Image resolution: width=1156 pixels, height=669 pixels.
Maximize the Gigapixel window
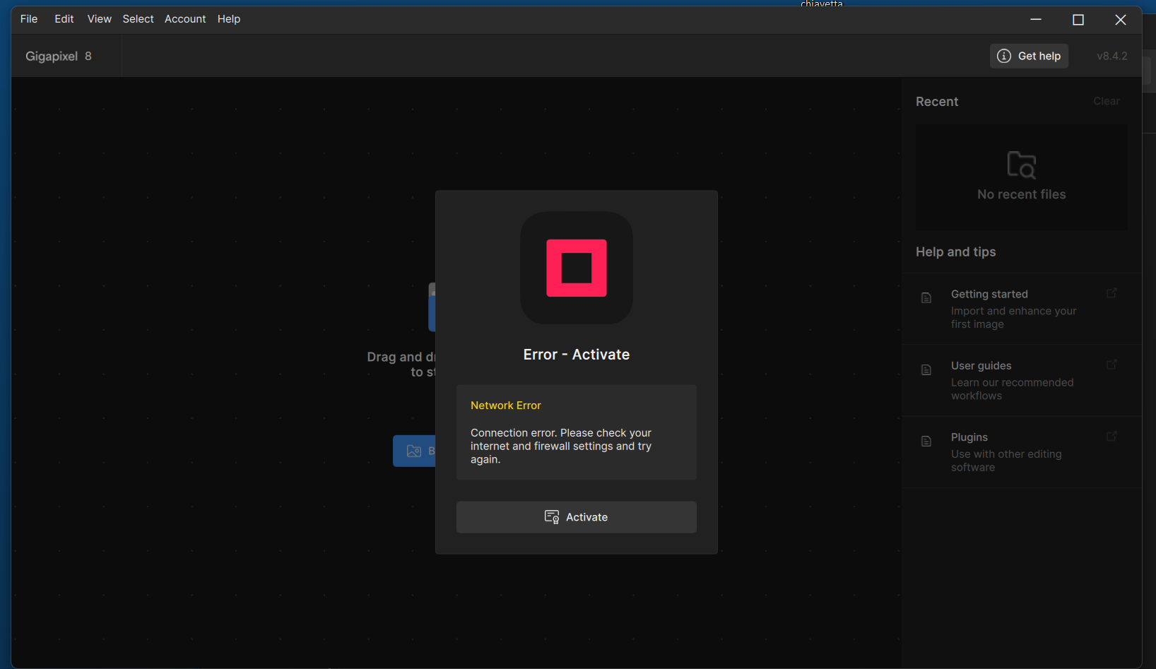pyautogui.click(x=1078, y=20)
